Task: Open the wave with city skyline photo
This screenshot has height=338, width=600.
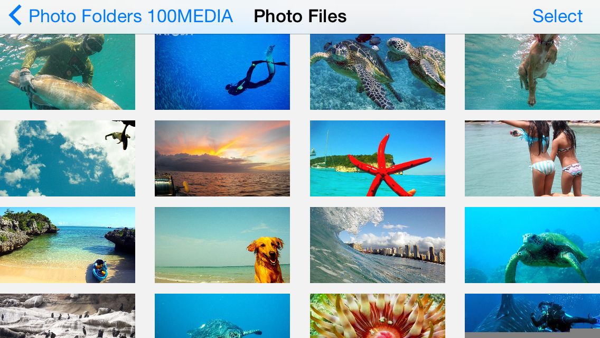Action: (377, 245)
